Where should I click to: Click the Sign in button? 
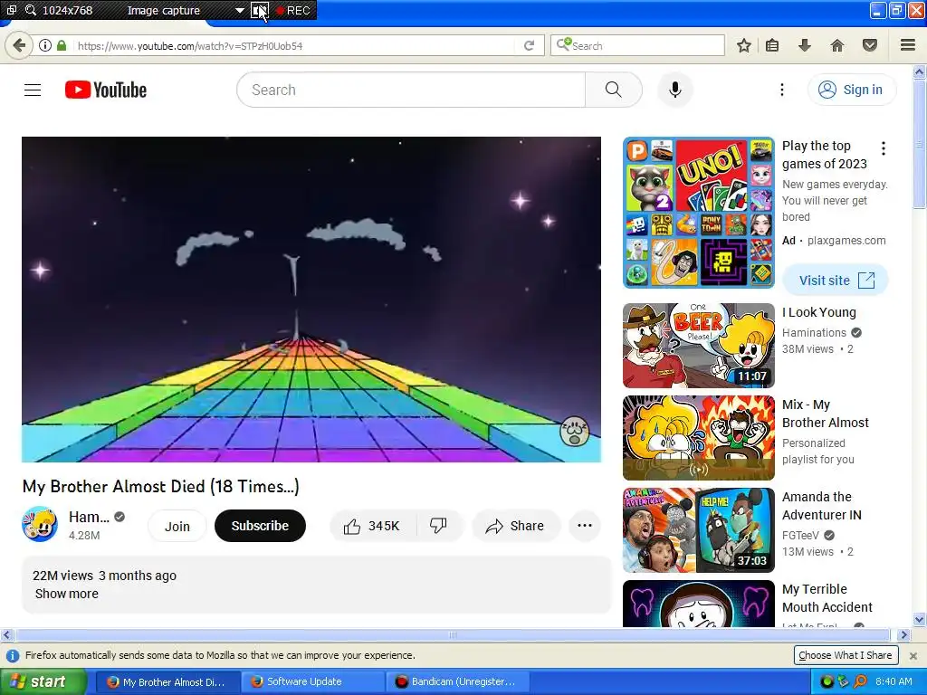tap(852, 90)
